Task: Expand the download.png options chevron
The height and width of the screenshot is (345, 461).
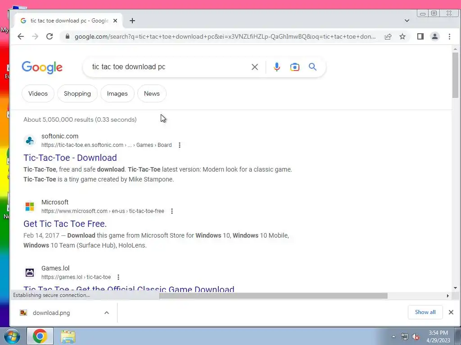Action: click(x=107, y=313)
